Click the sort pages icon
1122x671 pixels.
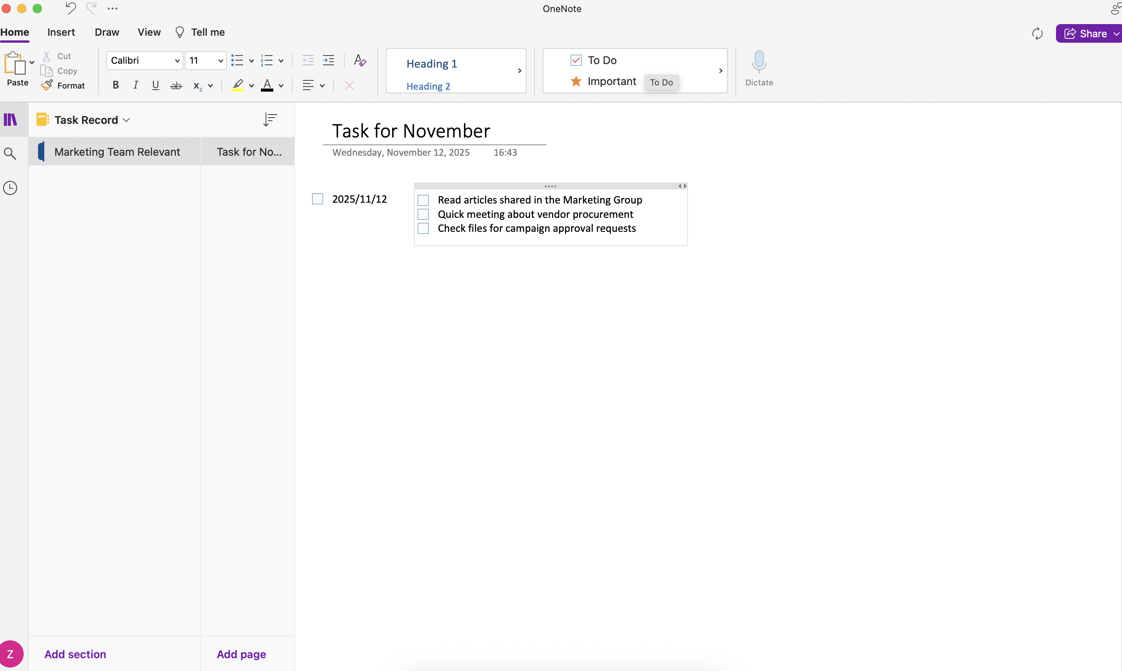[270, 119]
